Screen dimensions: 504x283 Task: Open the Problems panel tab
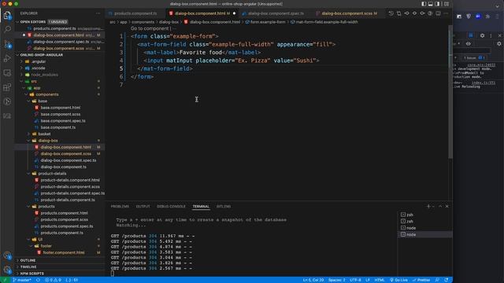(120, 206)
